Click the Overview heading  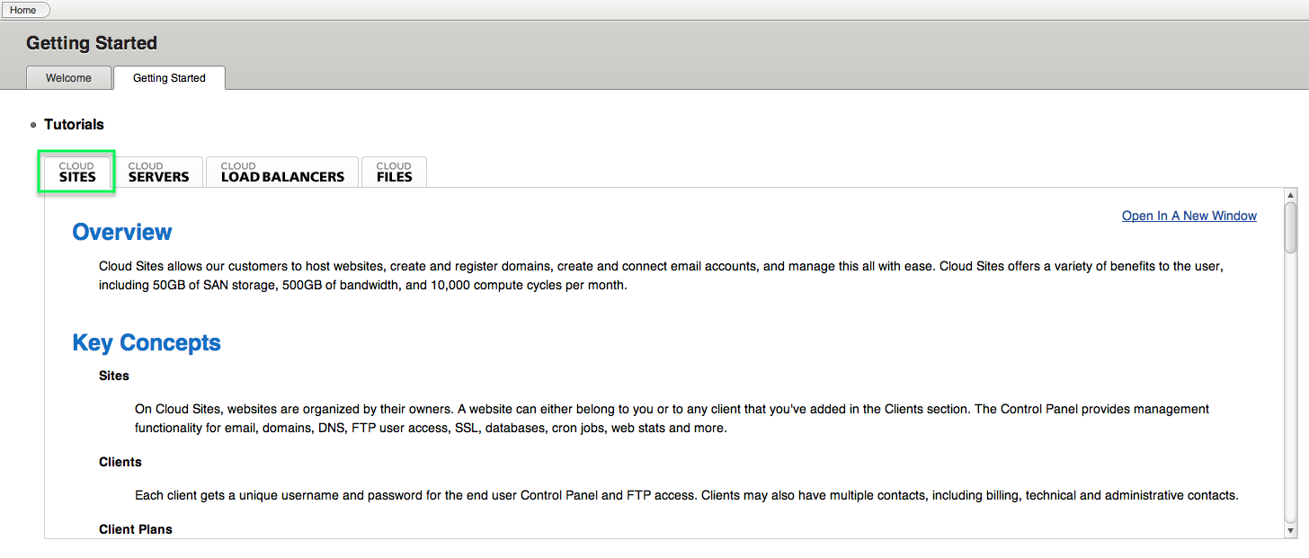tap(122, 232)
